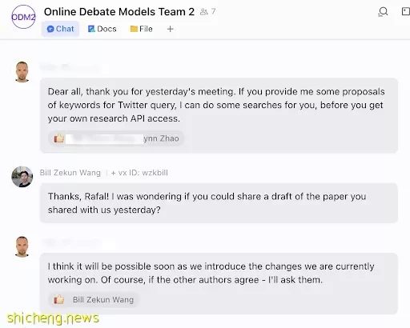The height and width of the screenshot is (328, 410).
Task: Open the first message sender's avatar
Action: [x=22, y=72]
